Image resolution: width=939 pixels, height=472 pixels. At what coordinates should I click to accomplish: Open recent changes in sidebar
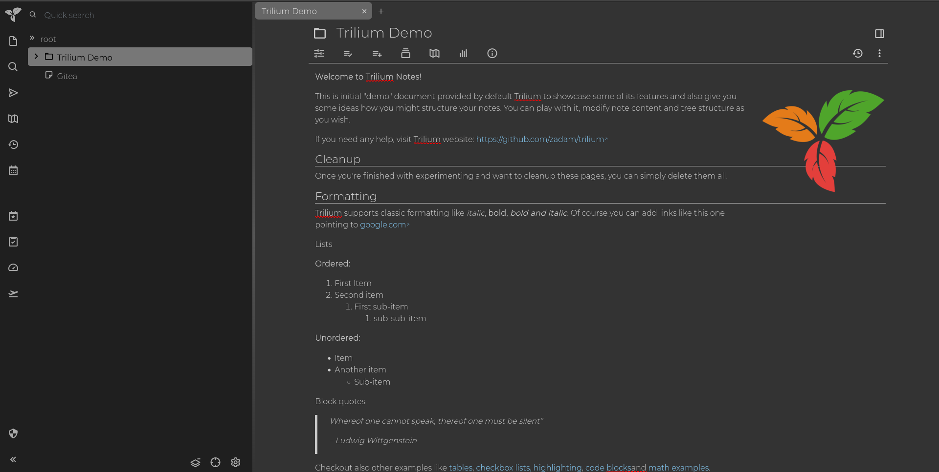coord(13,144)
